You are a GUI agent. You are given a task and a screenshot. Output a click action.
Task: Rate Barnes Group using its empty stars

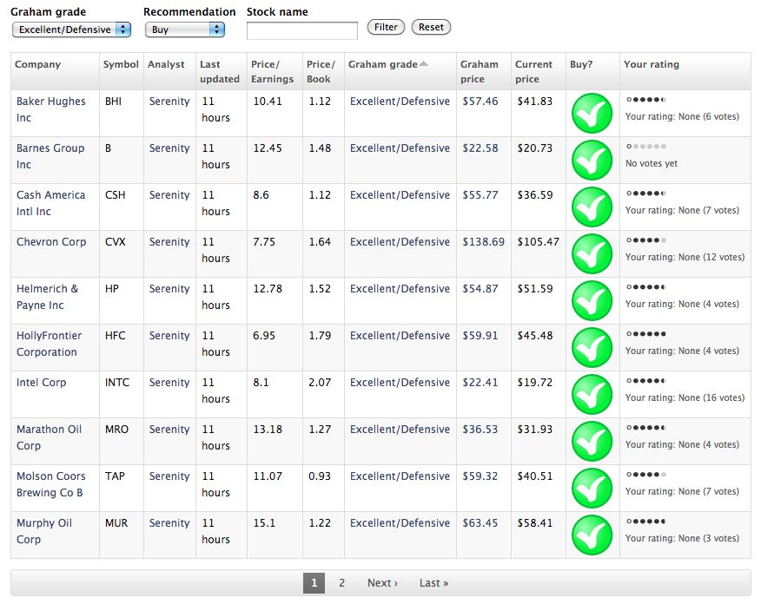(646, 147)
